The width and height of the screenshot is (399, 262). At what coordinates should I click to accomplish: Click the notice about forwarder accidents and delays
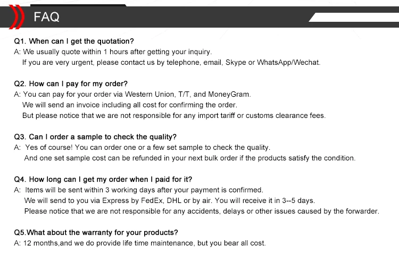click(201, 211)
